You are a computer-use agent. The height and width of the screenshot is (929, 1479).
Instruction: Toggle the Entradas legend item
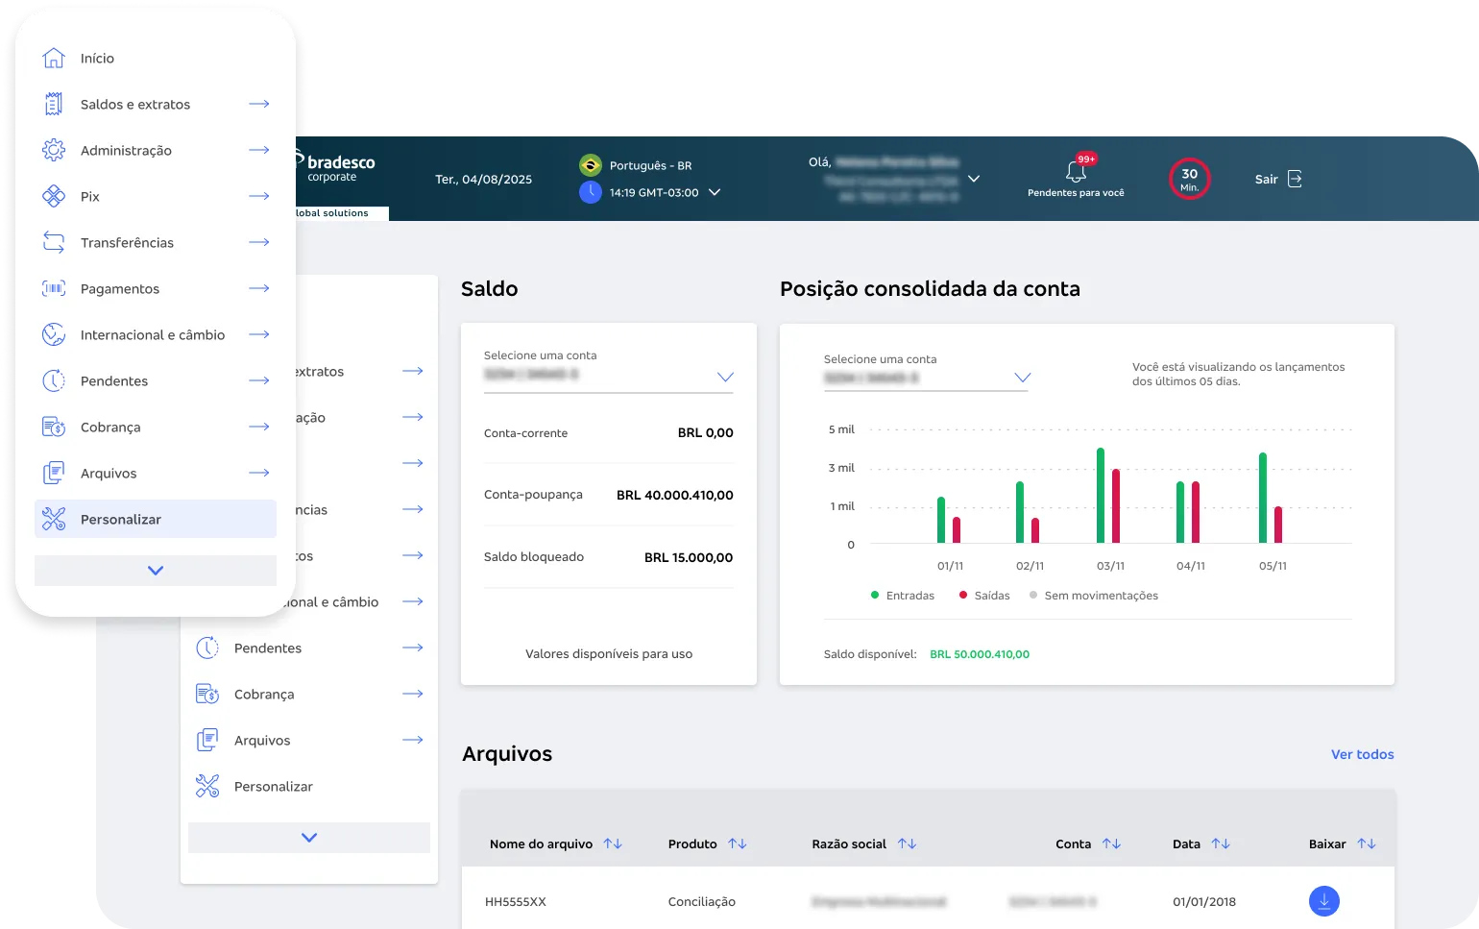coord(901,595)
